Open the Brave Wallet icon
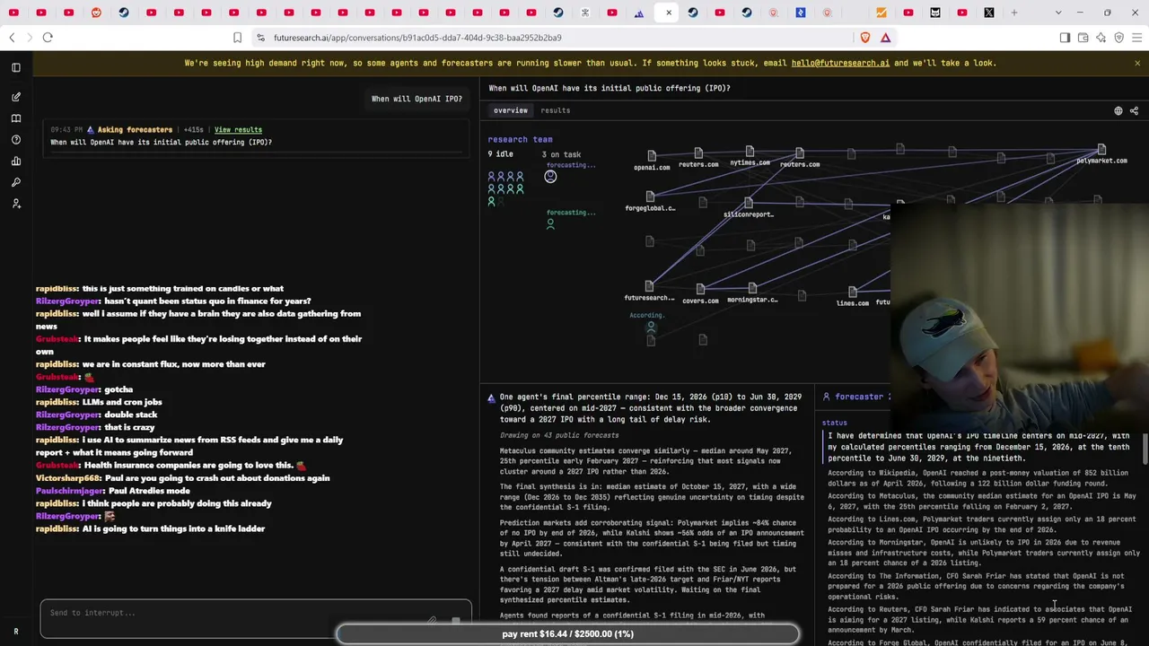Screen dimensions: 1149x646 [x=1083, y=38]
